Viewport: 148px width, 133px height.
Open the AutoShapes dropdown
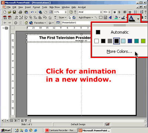[x=85, y=17]
